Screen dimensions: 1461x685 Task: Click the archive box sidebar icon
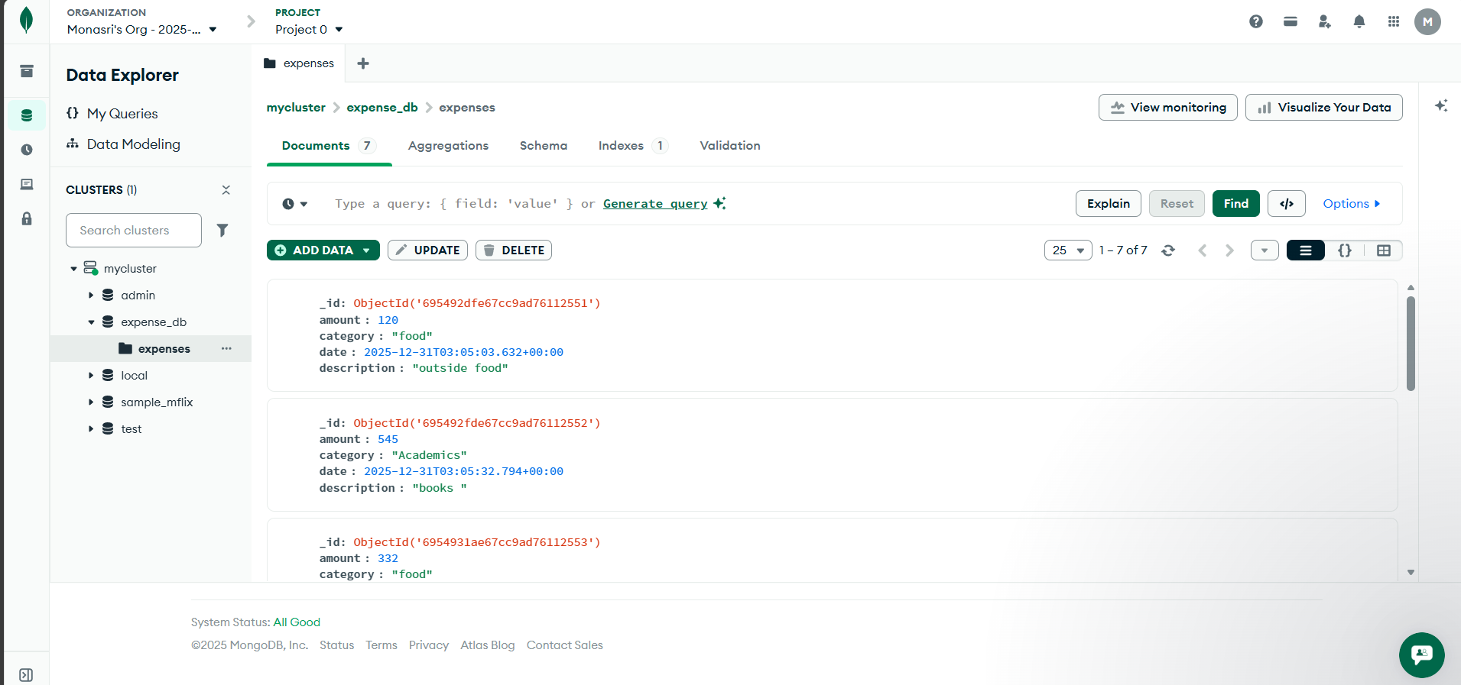(27, 71)
